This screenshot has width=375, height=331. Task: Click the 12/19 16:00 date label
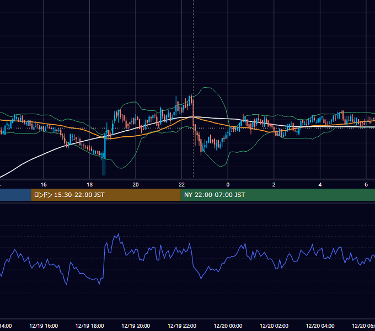tap(44, 326)
